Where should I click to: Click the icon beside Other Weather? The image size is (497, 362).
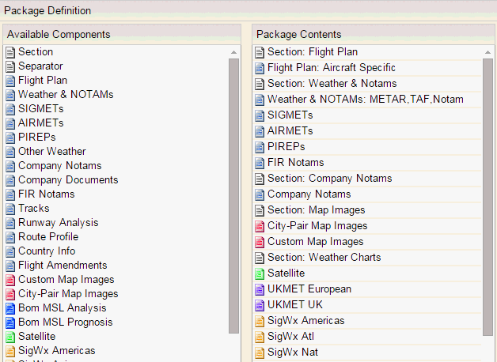point(10,152)
